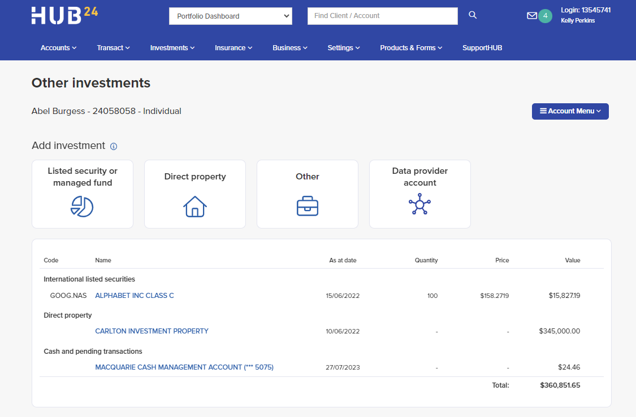Viewport: 636px width, 417px height.
Task: Click the search magnifying glass icon
Action: coord(472,15)
